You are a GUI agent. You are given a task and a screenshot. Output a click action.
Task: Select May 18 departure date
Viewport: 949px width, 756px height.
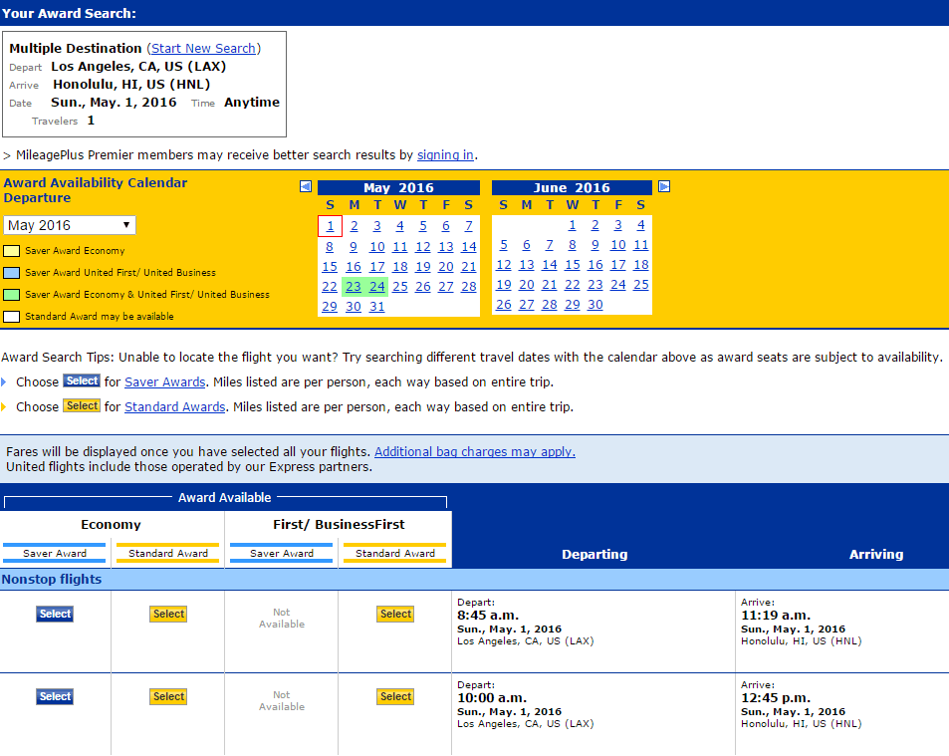400,266
